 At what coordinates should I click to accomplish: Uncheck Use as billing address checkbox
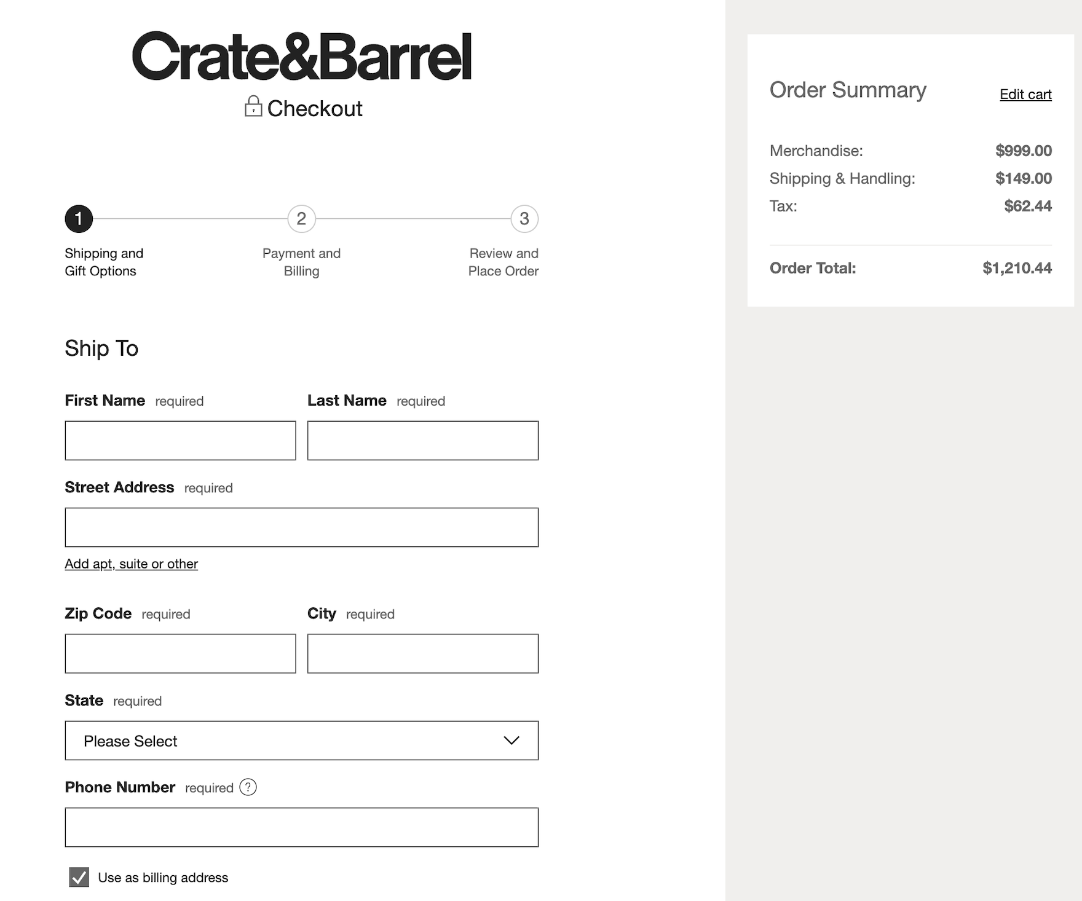point(79,878)
